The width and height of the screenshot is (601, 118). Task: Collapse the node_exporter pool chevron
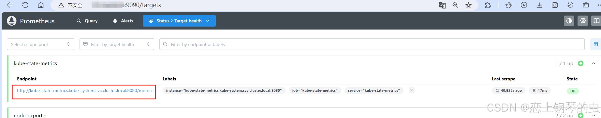click(x=594, y=115)
